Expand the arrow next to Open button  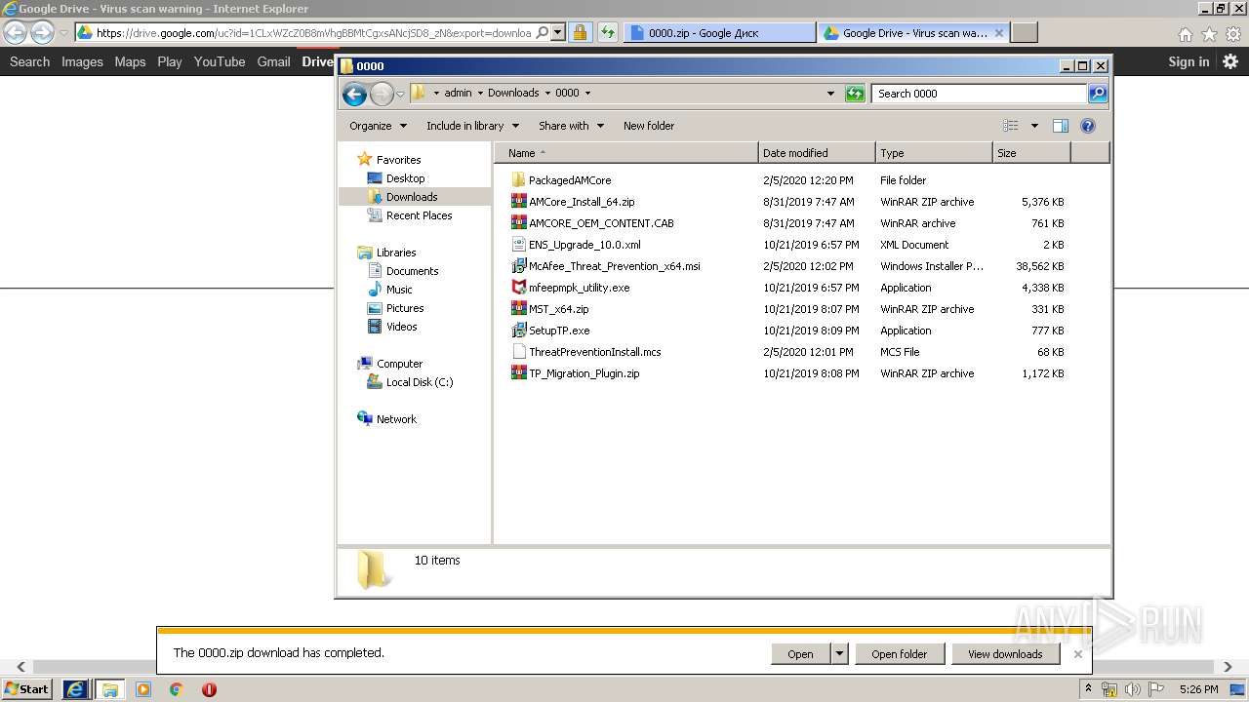pos(840,654)
